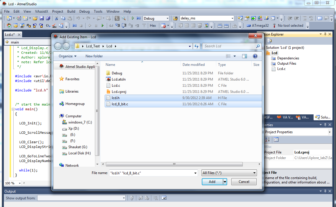Open the Debug configuration dropdown

(167, 18)
